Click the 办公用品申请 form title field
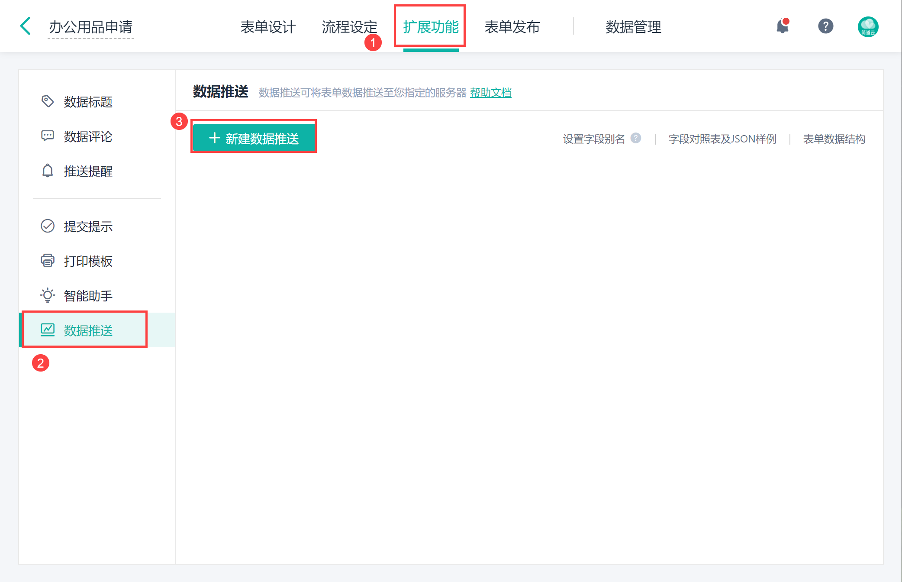902x582 pixels. (91, 27)
